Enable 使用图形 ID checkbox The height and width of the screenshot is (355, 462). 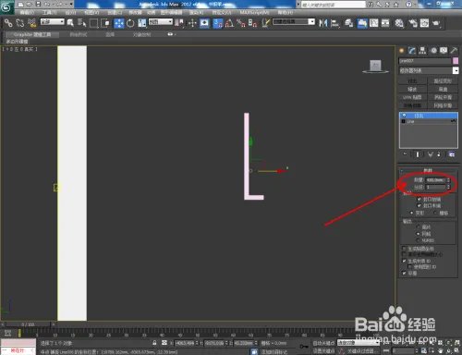(410, 267)
